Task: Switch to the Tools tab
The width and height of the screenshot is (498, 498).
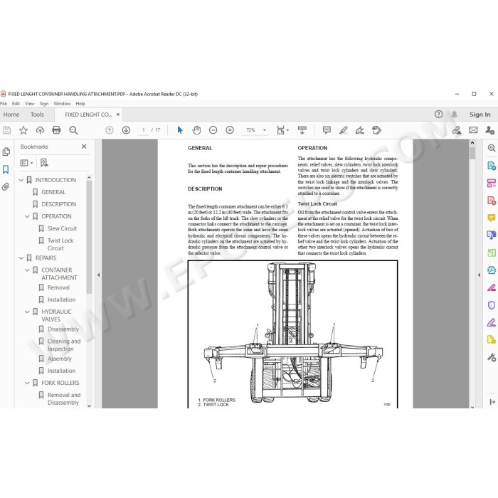Action: coord(37,115)
